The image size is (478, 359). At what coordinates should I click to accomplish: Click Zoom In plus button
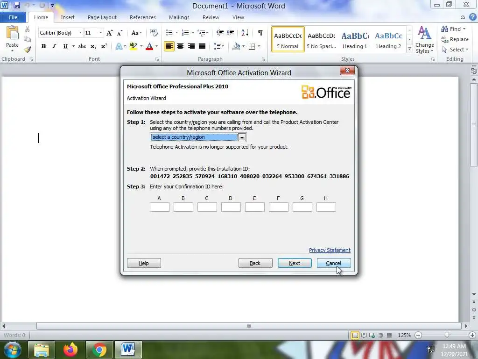tap(472, 335)
